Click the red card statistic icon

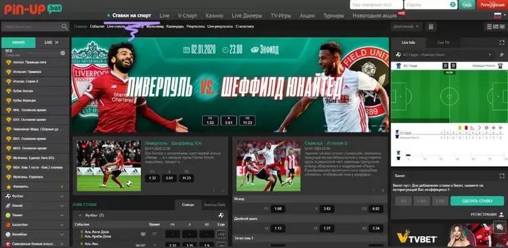click(x=466, y=128)
